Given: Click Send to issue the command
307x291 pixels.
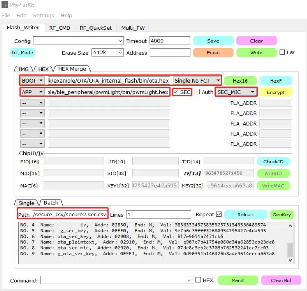Looking at the screenshot, I should (238, 280).
